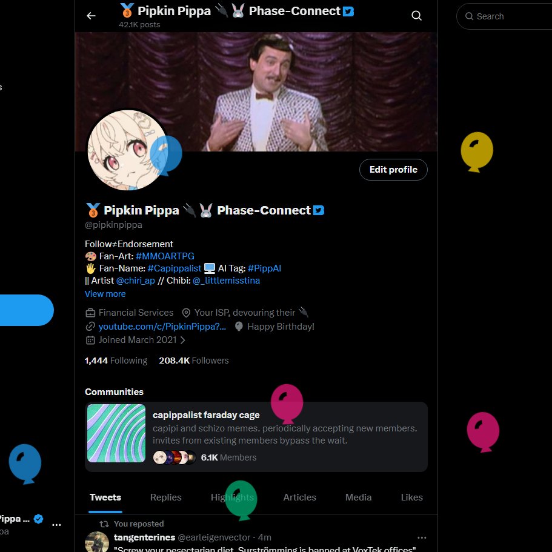Image resolution: width=552 pixels, height=552 pixels.
Task: Click the Twitter logo in the display name
Action: [319, 210]
